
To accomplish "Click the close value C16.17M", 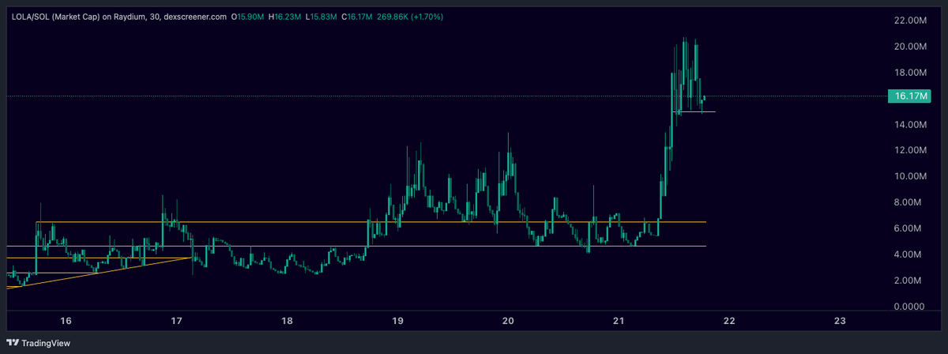I will 357,16.
